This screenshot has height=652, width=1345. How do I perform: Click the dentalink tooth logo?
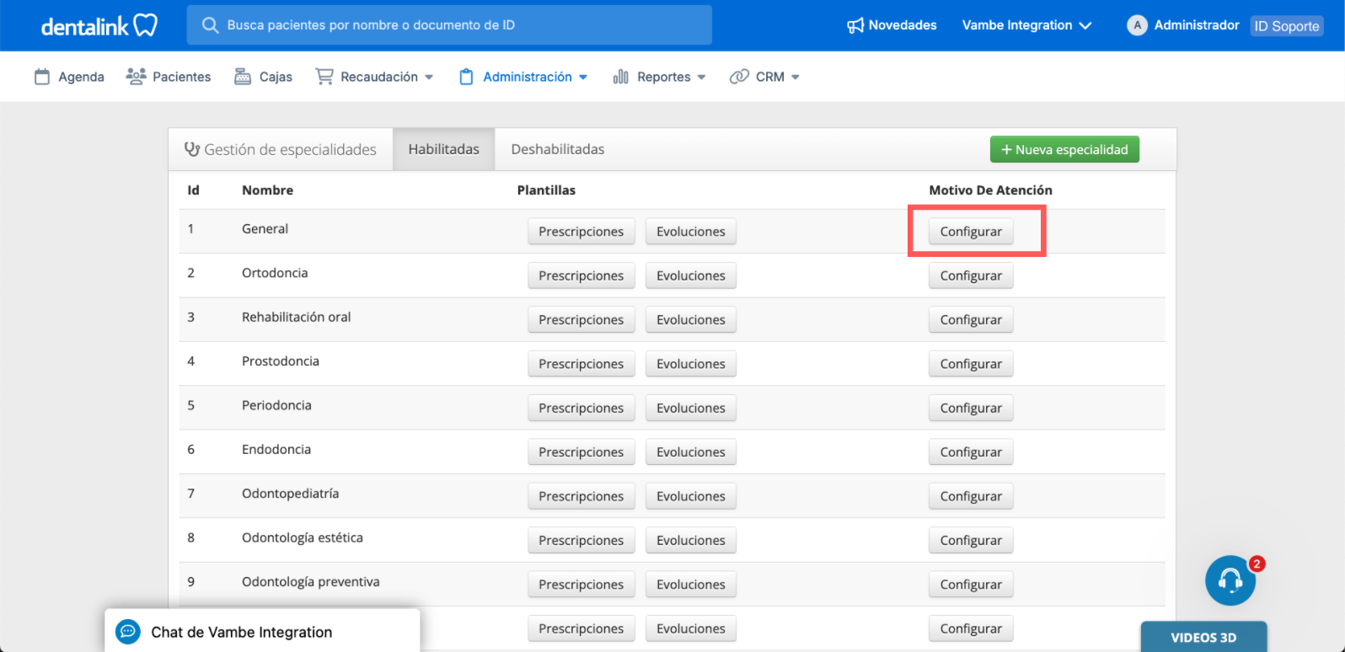coord(146,25)
